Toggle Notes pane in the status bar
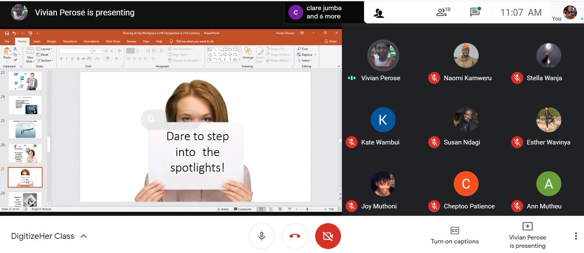This screenshot has width=584, height=253. pos(223,209)
